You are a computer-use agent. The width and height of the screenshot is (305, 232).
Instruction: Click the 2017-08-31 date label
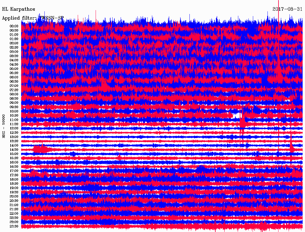(287, 9)
